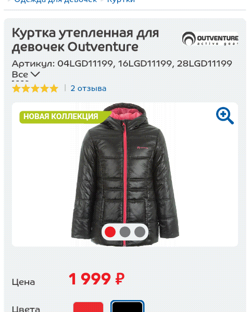Click the small pink logo on jacket
250x312 pixels.
coord(143,148)
